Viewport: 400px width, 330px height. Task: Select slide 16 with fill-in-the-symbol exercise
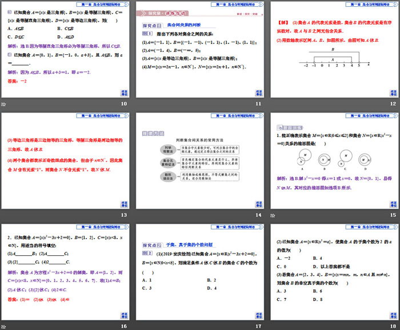65,271
